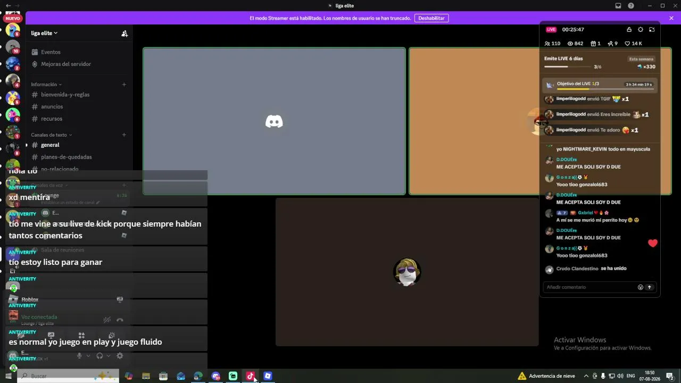Open the Esta semana selector
This screenshot has height=383, width=681.
pyautogui.click(x=641, y=59)
